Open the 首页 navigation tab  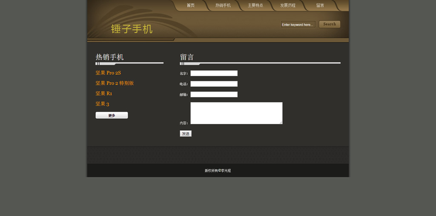190,6
